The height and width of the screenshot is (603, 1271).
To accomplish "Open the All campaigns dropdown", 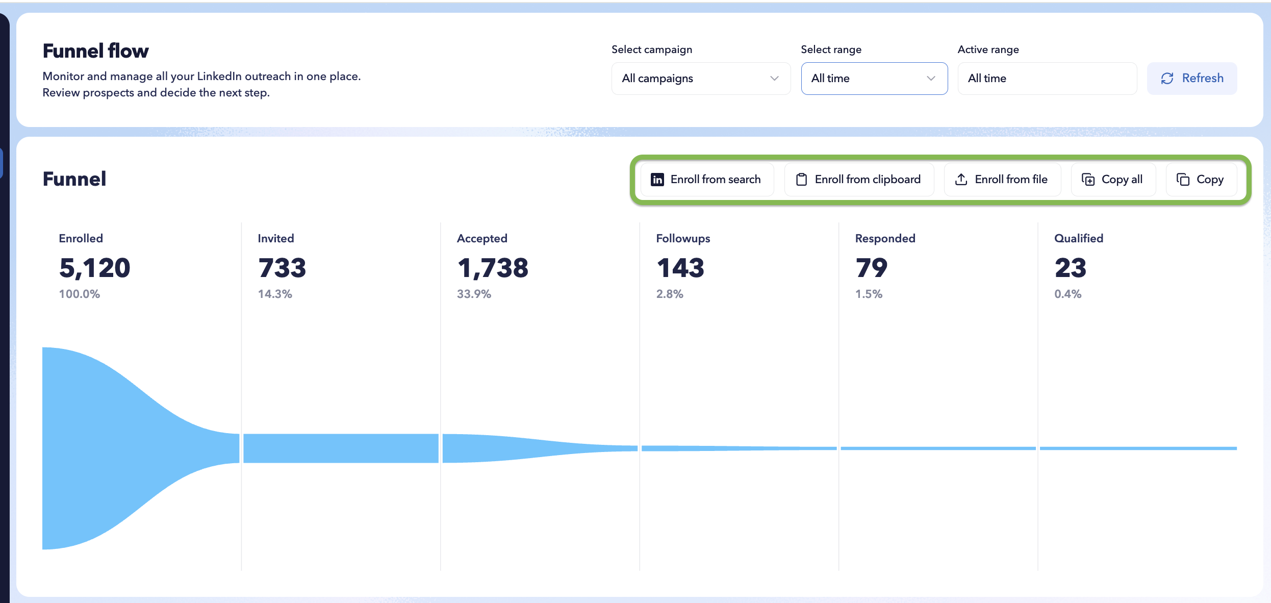I will pyautogui.click(x=701, y=79).
